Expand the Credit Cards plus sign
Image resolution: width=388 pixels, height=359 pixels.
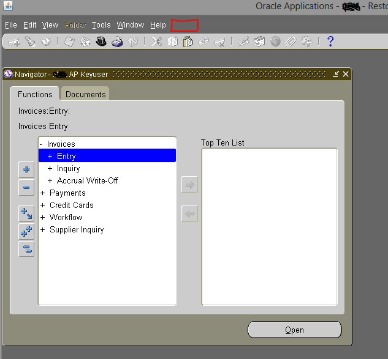pyautogui.click(x=42, y=205)
